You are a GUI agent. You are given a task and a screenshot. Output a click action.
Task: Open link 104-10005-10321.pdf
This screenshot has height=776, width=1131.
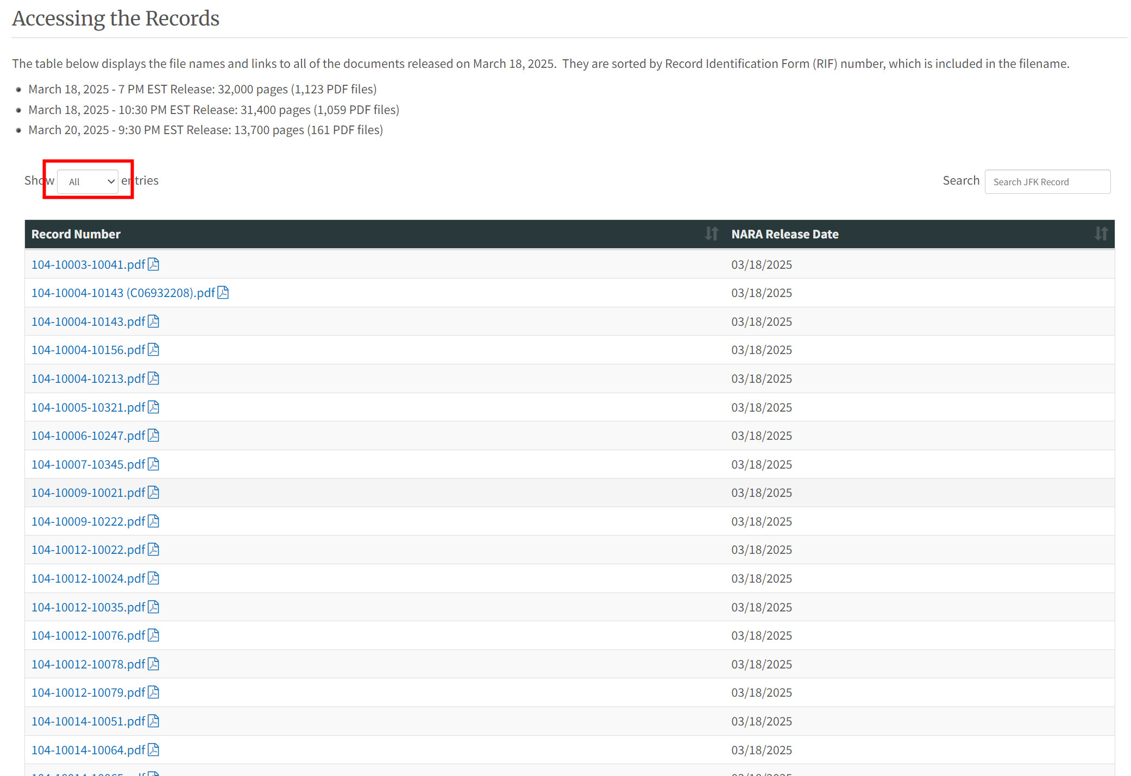(x=88, y=407)
